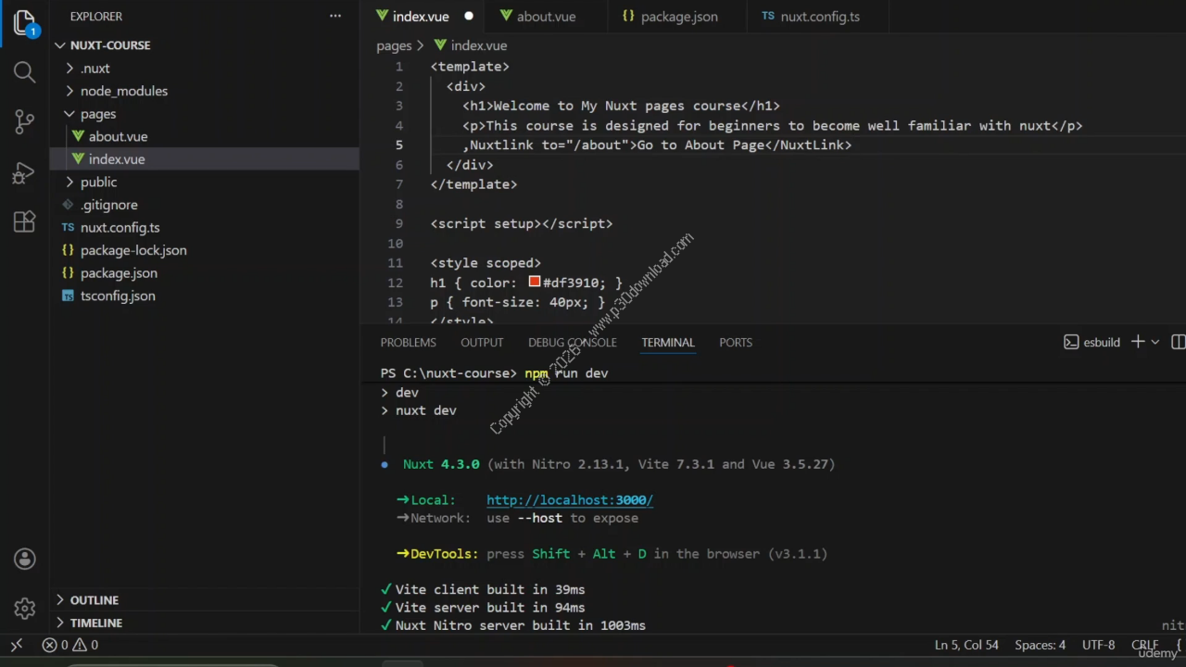
Task: Open the Accounts icon
Action: click(x=25, y=559)
